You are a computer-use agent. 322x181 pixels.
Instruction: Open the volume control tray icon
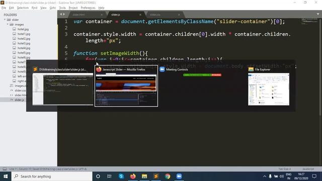pos(282,176)
